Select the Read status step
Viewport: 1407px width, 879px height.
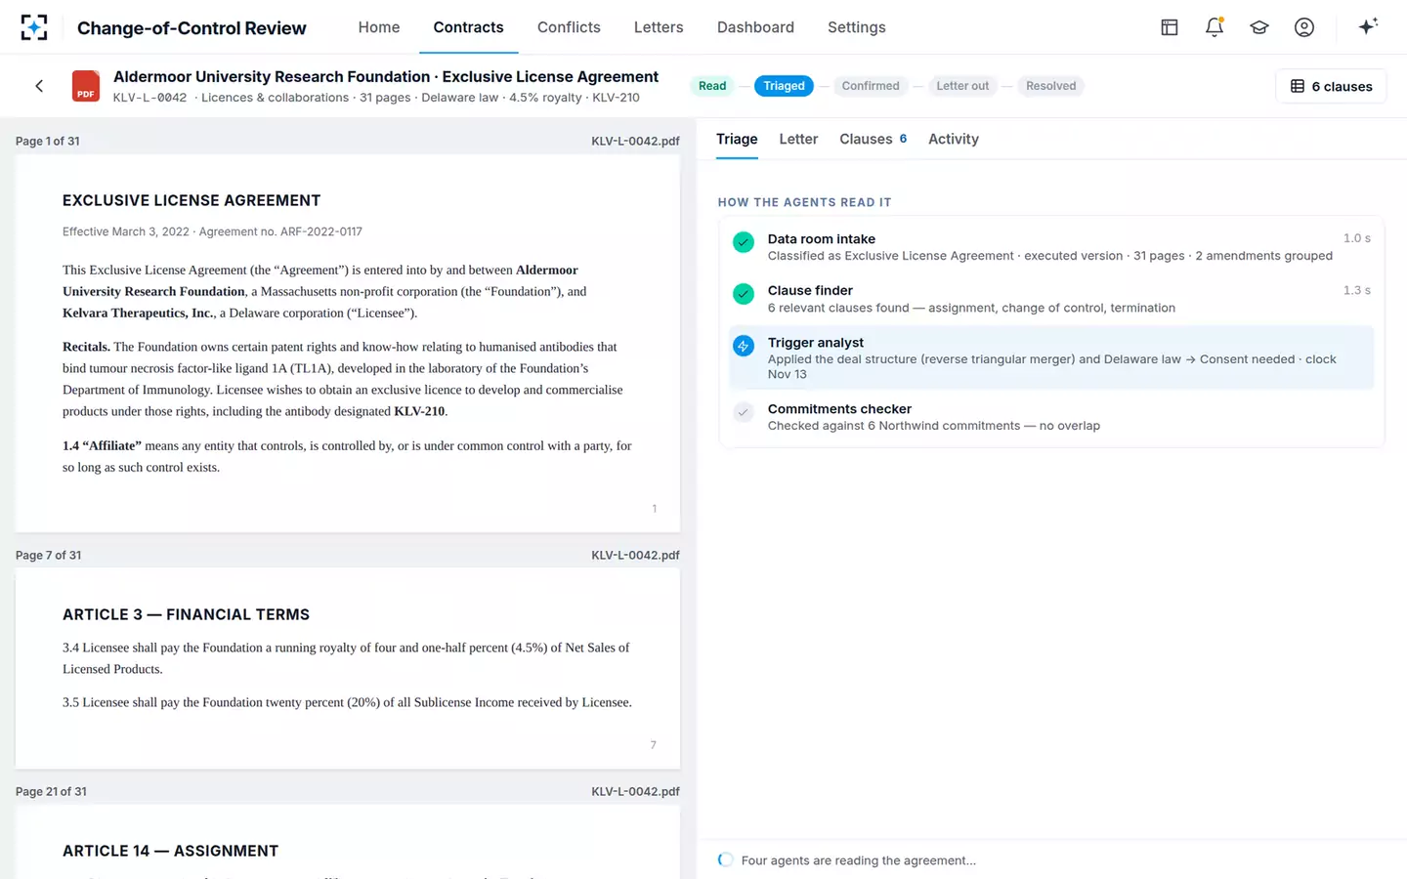tap(712, 86)
